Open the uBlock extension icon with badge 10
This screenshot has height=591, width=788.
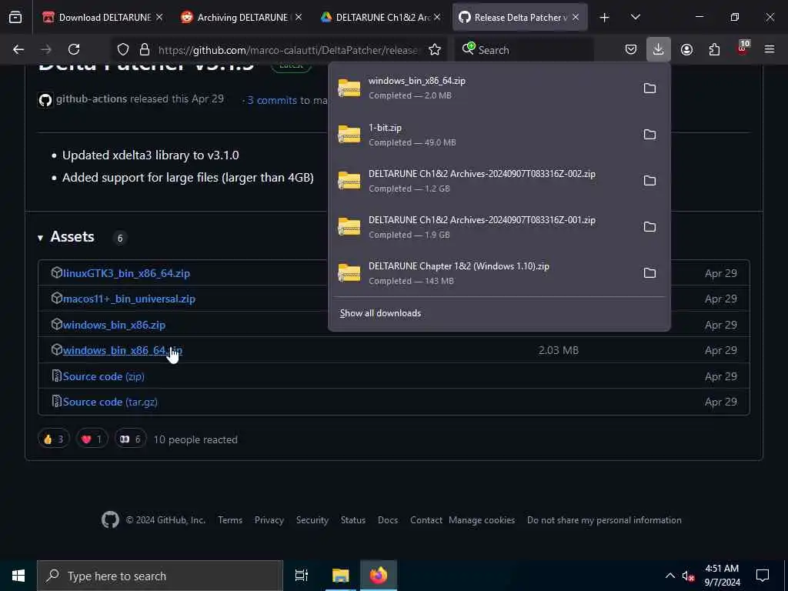(743, 48)
